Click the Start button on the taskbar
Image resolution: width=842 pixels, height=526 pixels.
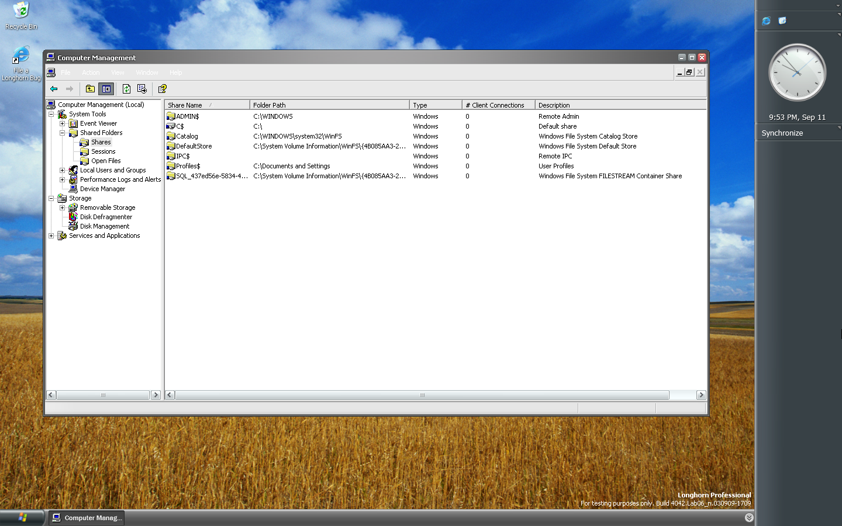click(22, 518)
